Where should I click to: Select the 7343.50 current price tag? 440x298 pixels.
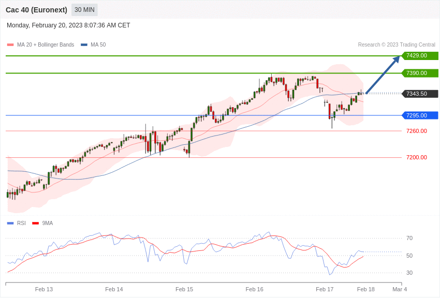click(419, 94)
